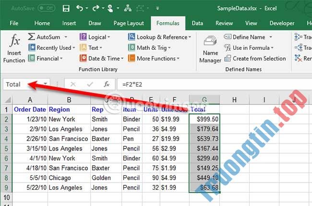Click the Chicago region cell
This screenshot has height=206, width=312.
(x=69, y=178)
